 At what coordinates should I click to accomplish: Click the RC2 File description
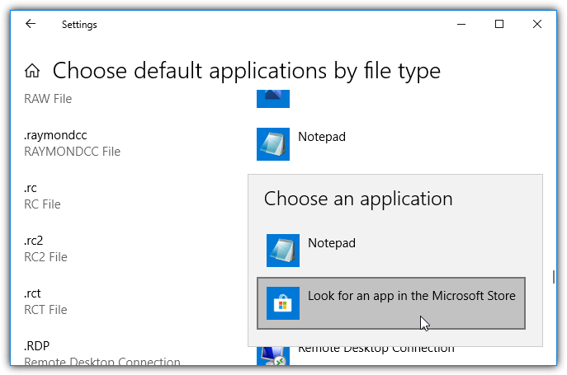(x=45, y=257)
